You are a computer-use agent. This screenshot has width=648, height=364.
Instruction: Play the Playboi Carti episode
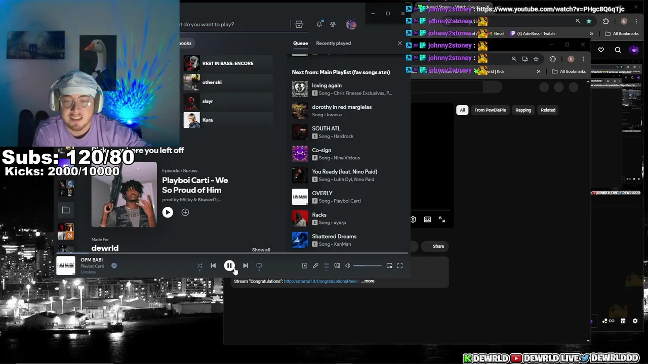(168, 212)
